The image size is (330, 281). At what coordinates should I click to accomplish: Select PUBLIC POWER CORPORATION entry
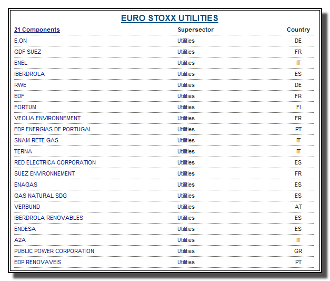(x=54, y=251)
